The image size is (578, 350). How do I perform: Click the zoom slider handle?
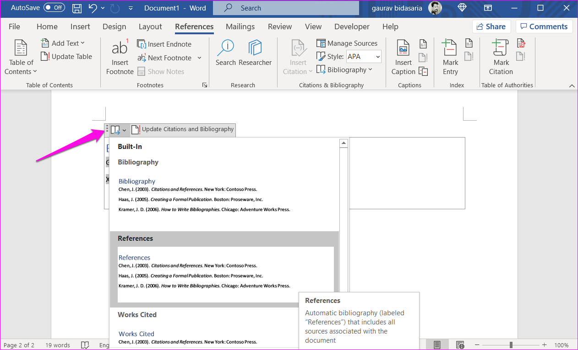(511, 345)
